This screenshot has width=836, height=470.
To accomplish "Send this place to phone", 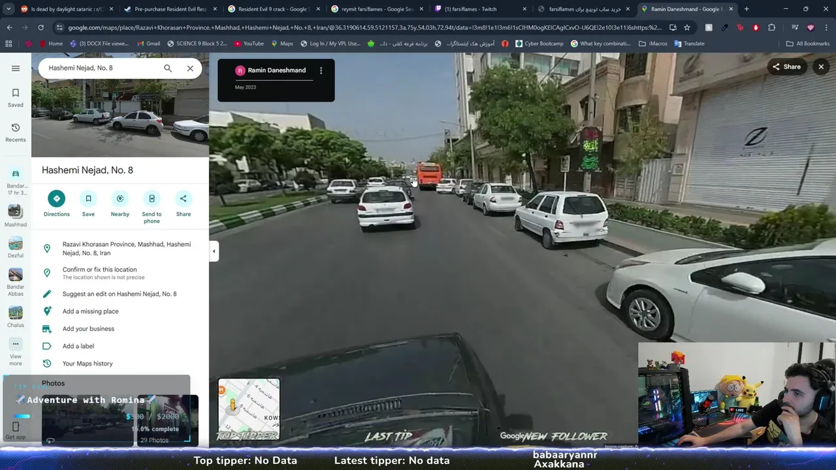I will tap(152, 208).
